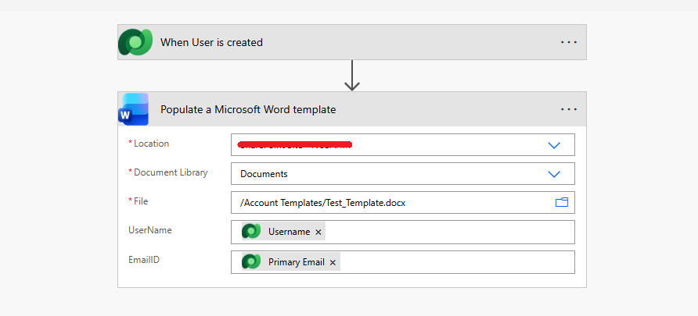698x316 pixels.
Task: Click the EmailID input field's empty area
Action: coord(457,262)
